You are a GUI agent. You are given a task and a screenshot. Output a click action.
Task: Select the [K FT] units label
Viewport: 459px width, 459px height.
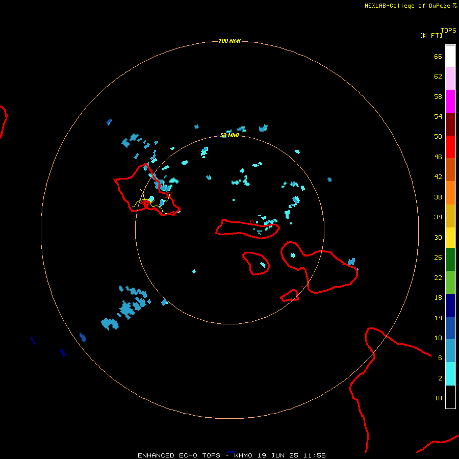(431, 35)
